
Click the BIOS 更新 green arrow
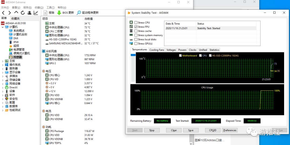59,13
